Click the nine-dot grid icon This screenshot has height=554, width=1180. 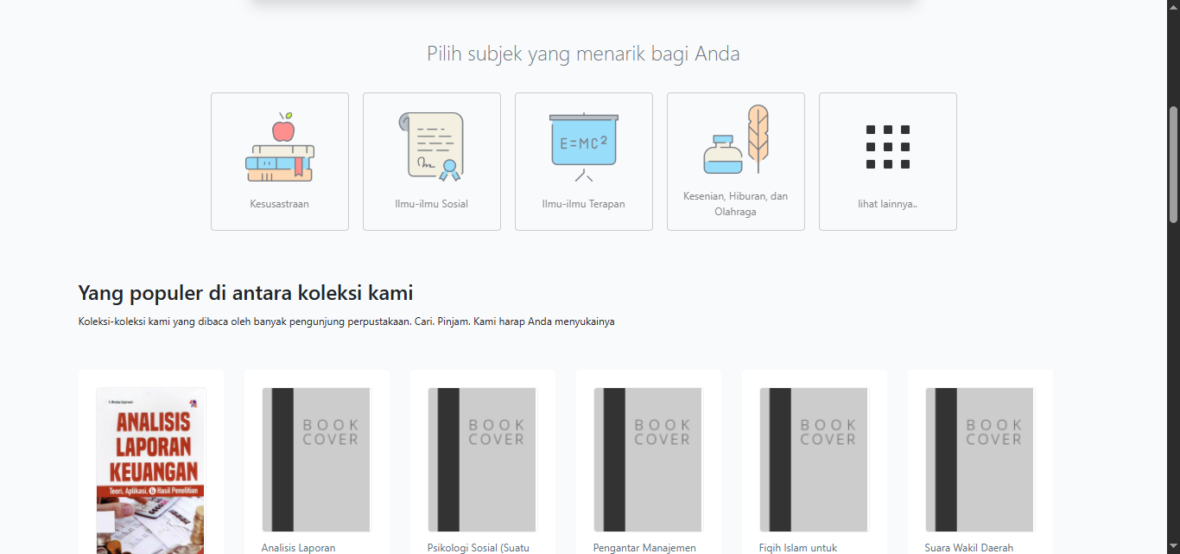tap(888, 147)
